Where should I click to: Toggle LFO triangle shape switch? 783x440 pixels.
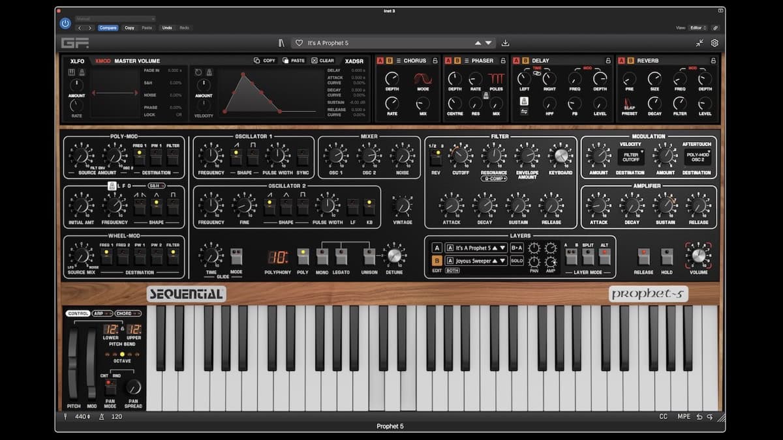156,207
